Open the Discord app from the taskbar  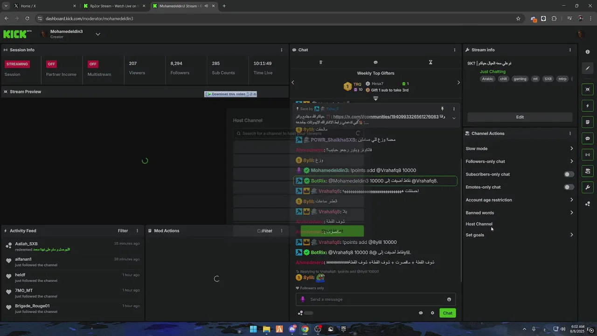(x=292, y=329)
